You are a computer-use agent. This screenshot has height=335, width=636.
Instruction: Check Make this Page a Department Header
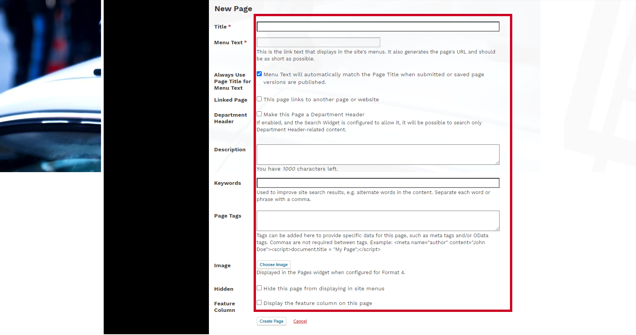[x=259, y=114]
